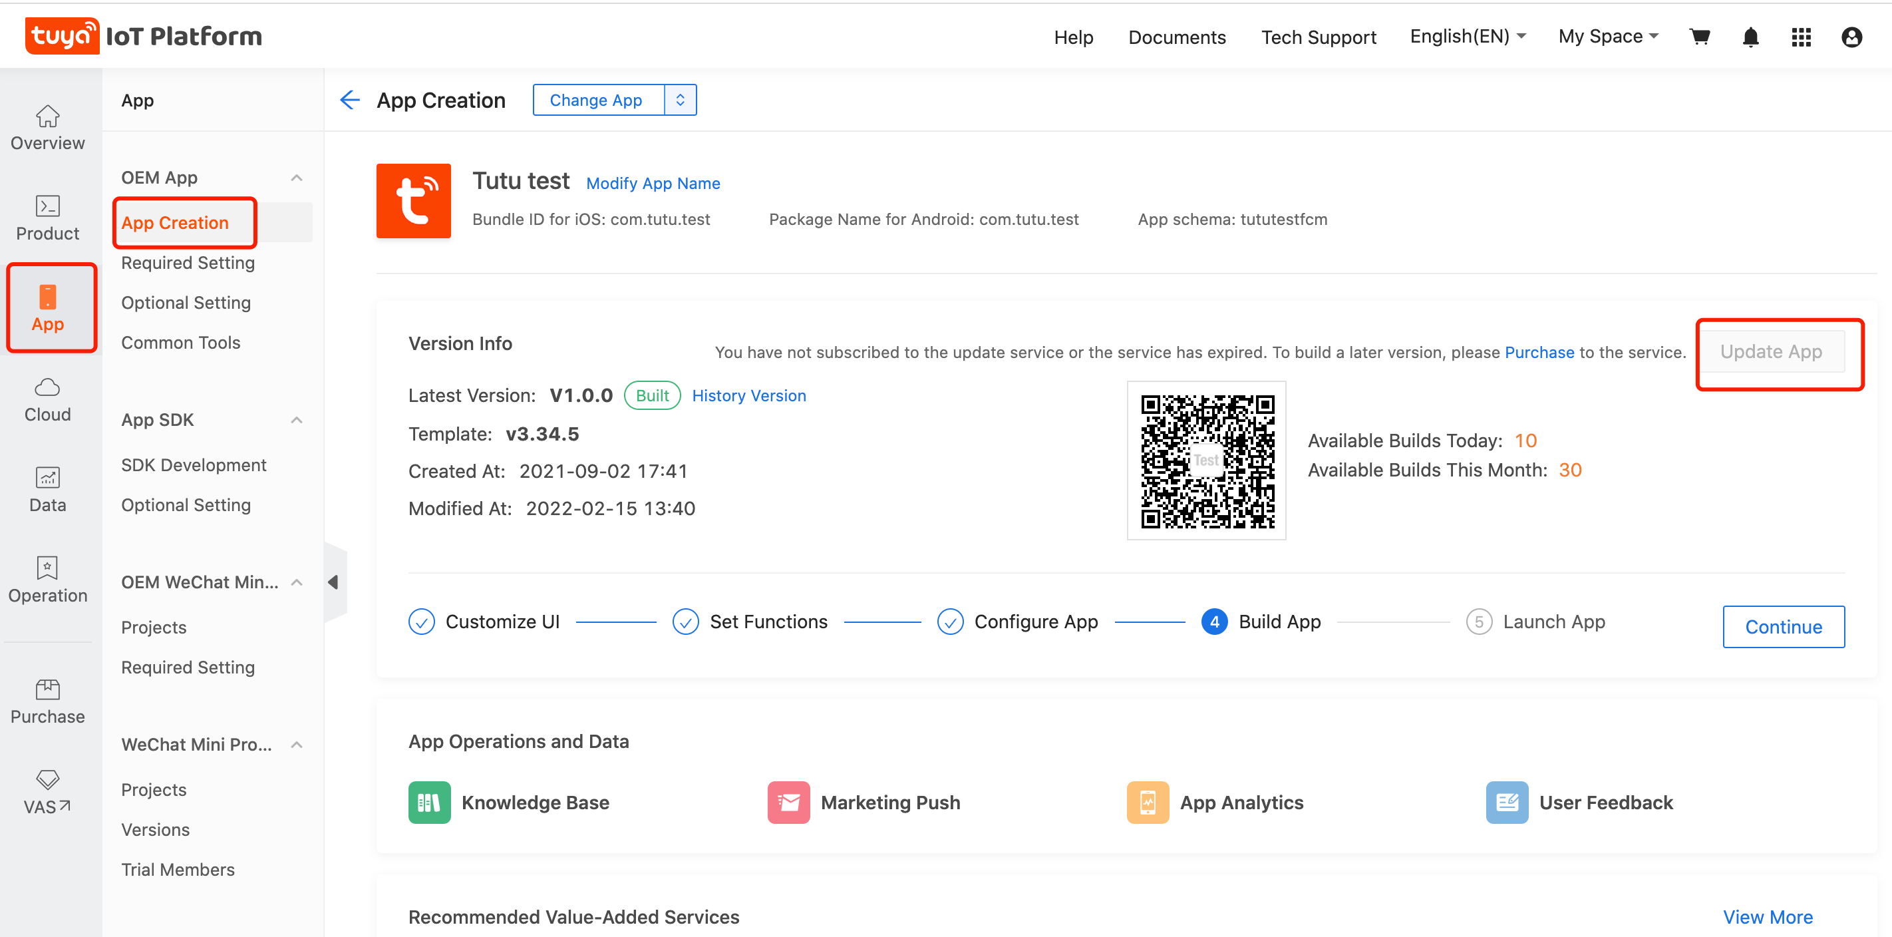The width and height of the screenshot is (1892, 937).
Task: Open the apps grid icon
Action: 1801,37
